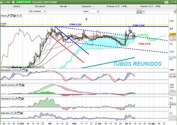Screen dimensions: 177x125
Task: Close the MACD indicator panel
Action: point(23,85)
